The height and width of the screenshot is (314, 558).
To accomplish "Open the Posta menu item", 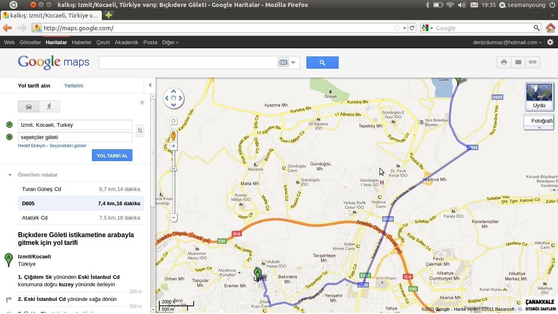I will tap(150, 42).
